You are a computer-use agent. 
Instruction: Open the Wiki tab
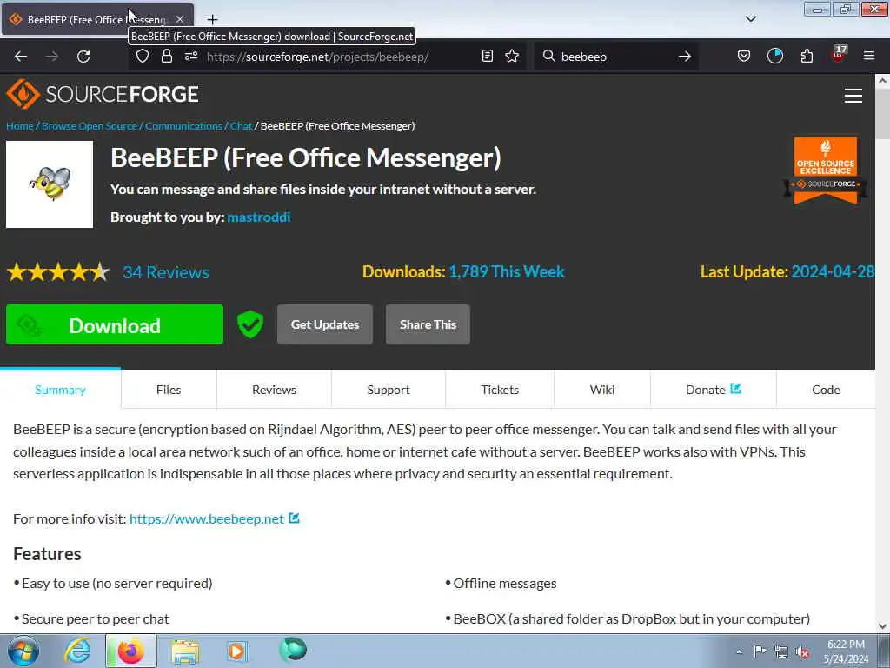tap(602, 390)
